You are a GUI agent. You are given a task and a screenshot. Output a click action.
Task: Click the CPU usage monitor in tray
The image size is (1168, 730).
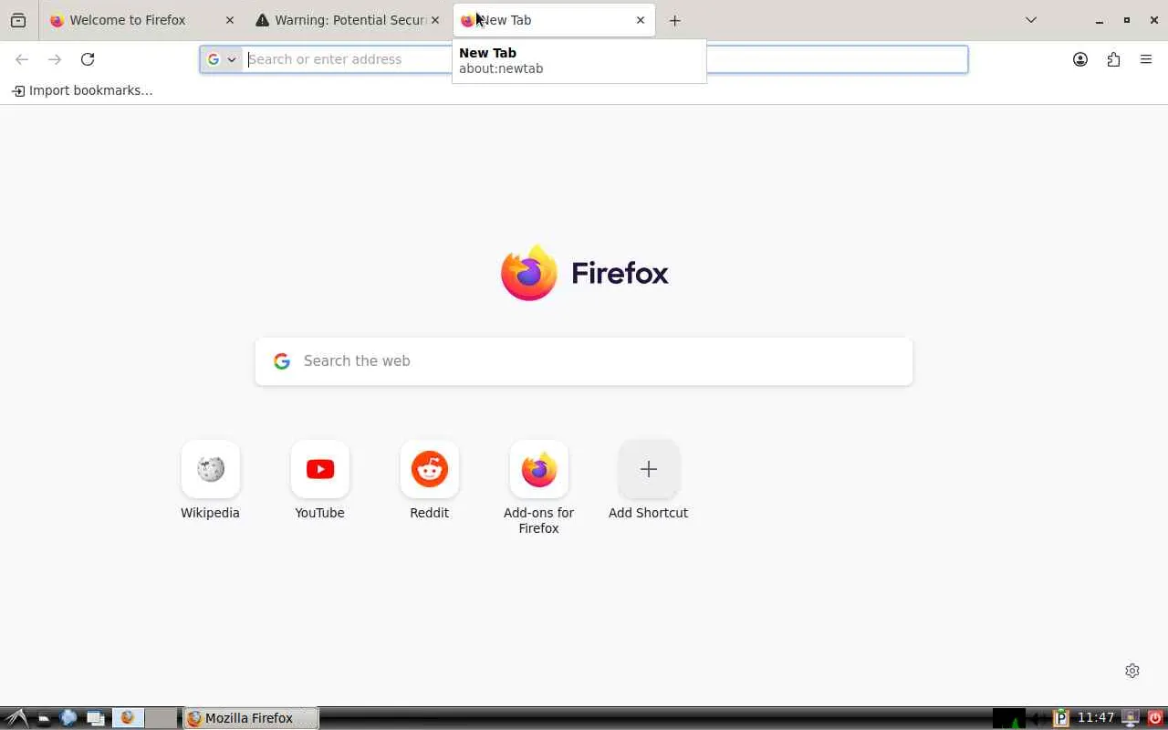[1009, 718]
